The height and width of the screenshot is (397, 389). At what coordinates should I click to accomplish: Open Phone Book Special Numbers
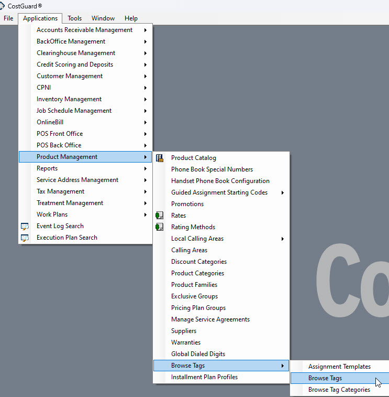point(221,169)
